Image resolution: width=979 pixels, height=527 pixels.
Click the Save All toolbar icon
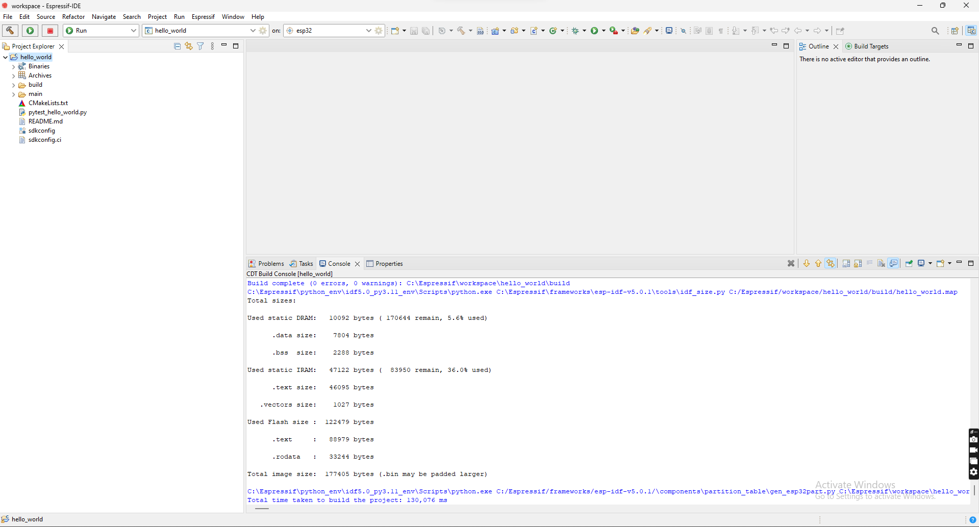click(x=425, y=31)
